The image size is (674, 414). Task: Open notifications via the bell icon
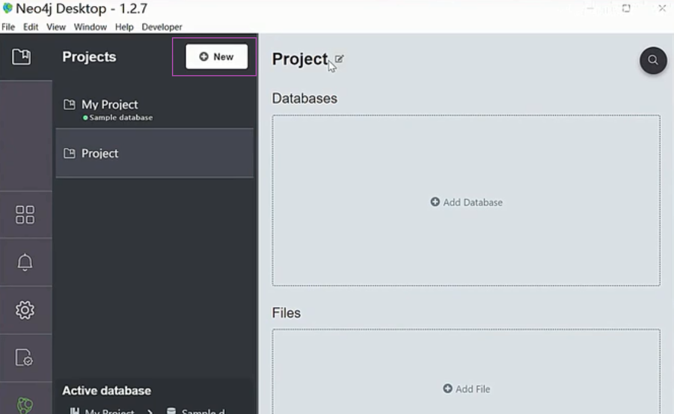coord(25,262)
